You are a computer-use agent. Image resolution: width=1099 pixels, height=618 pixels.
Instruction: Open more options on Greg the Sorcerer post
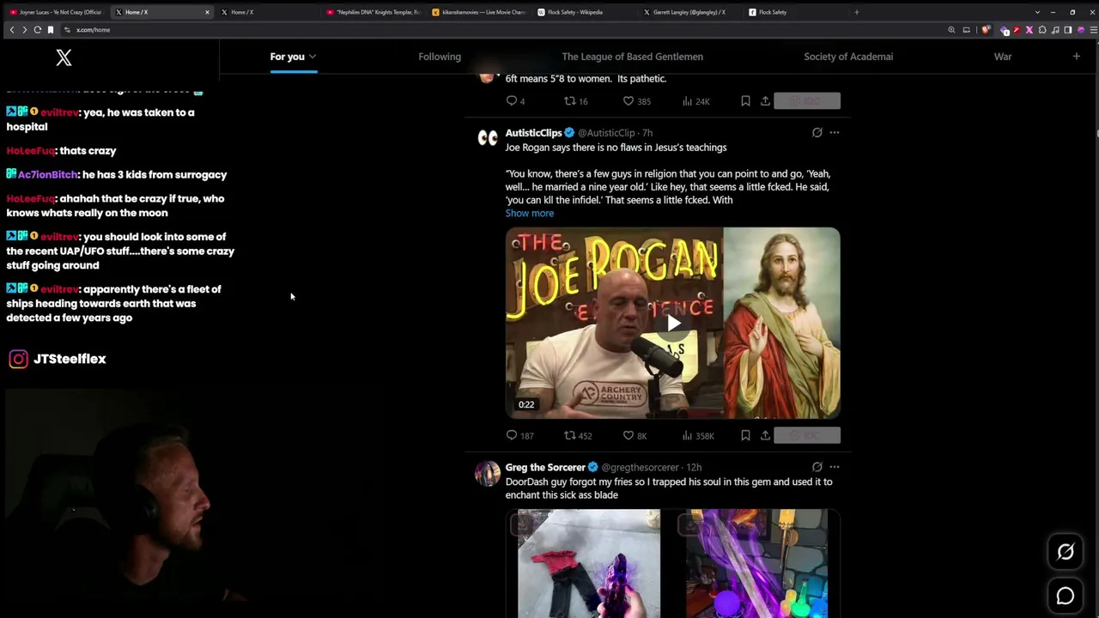pos(835,468)
